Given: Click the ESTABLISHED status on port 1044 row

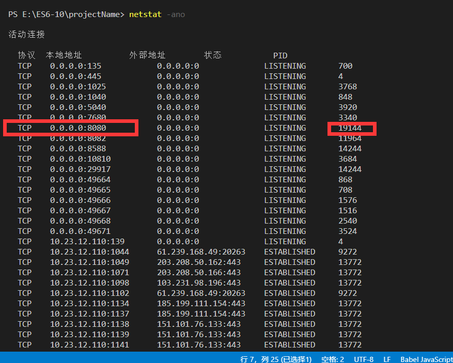Looking at the screenshot, I should click(289, 251).
